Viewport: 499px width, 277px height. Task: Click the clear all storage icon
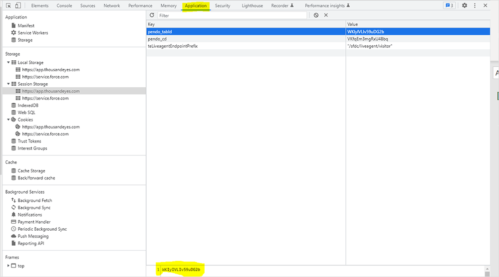coord(316,15)
